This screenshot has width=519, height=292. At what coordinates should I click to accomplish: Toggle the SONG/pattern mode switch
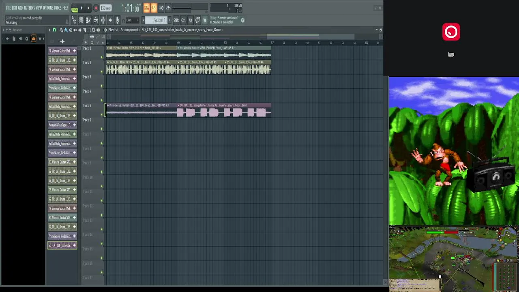click(x=75, y=9)
